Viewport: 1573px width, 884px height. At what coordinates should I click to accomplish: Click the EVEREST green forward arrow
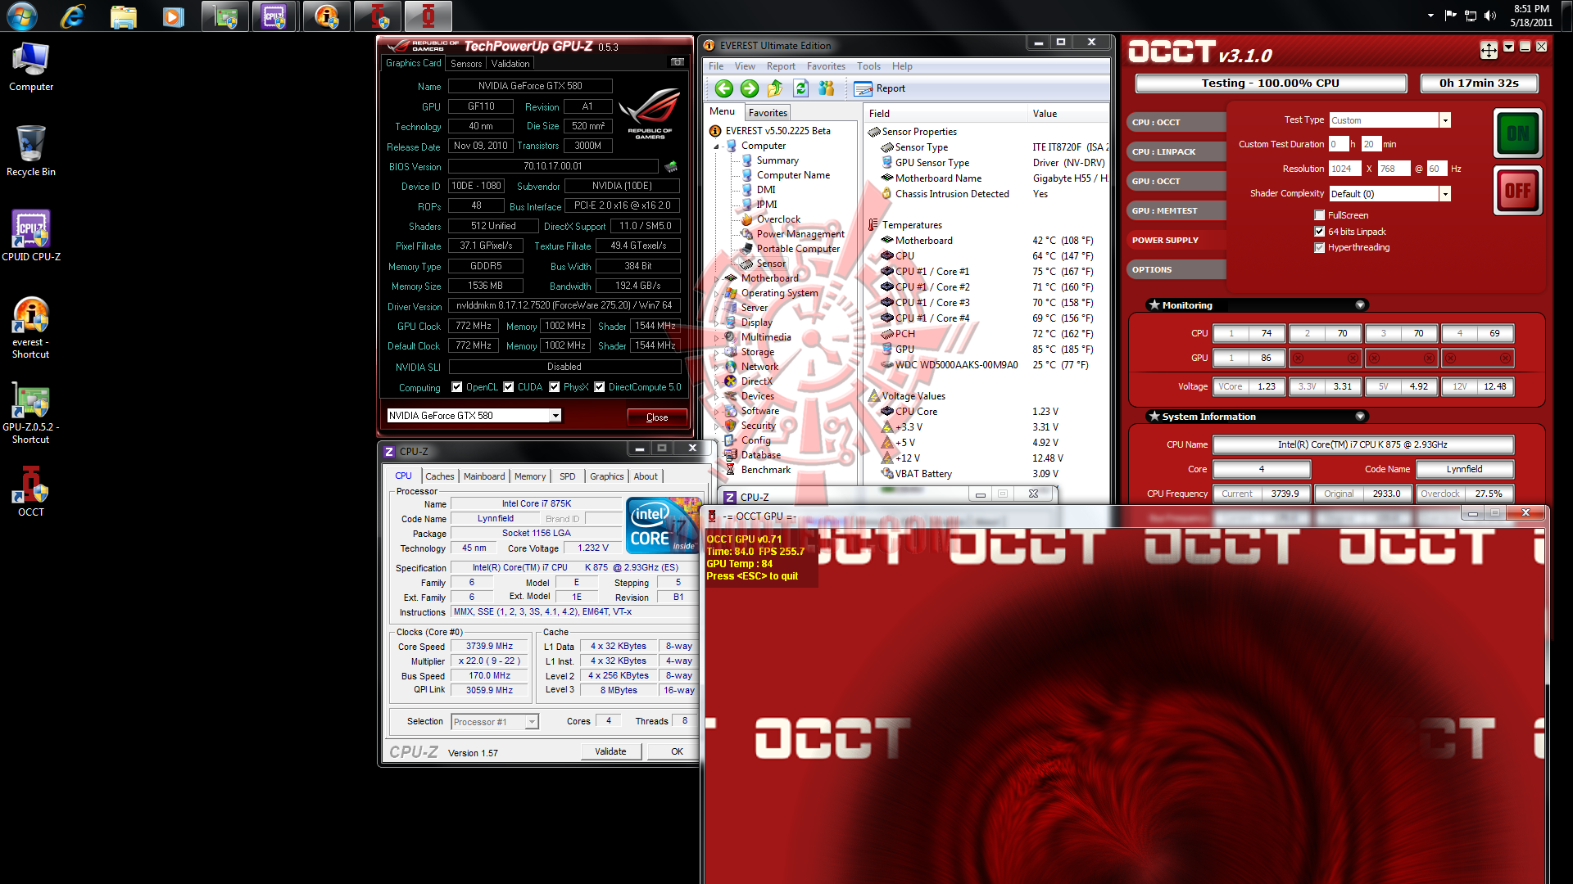(749, 88)
